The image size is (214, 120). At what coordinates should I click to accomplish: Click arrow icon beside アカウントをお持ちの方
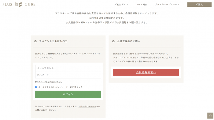point(35,41)
